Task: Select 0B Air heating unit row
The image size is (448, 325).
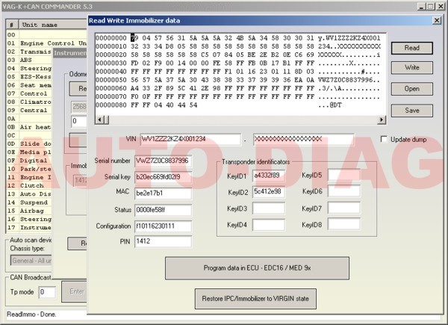Action: (29, 127)
